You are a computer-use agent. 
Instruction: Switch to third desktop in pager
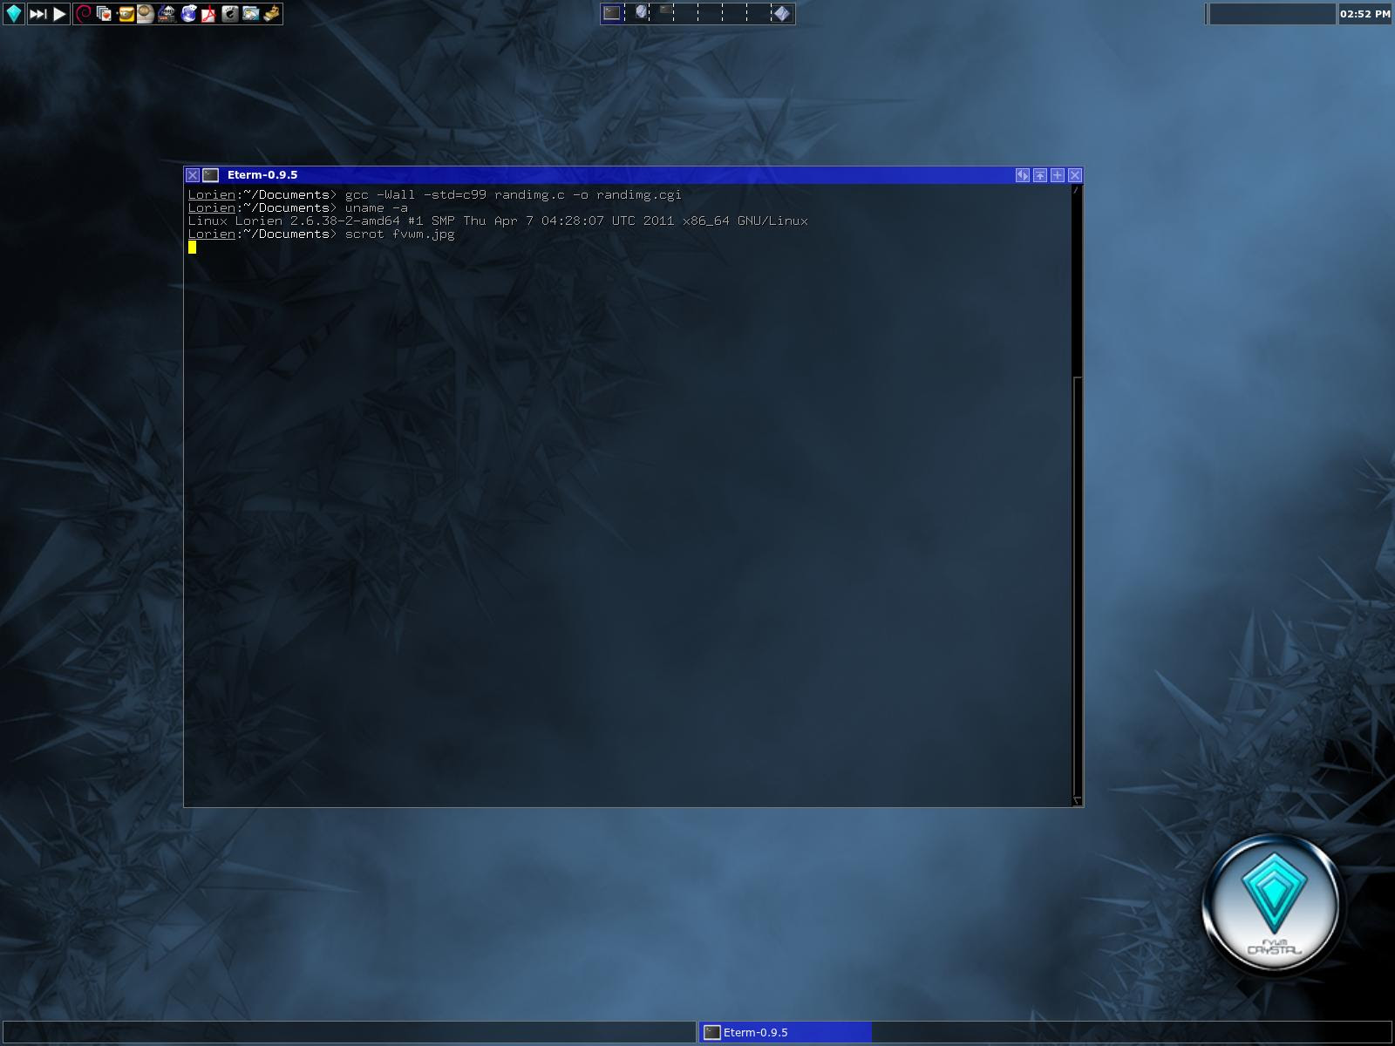point(661,13)
